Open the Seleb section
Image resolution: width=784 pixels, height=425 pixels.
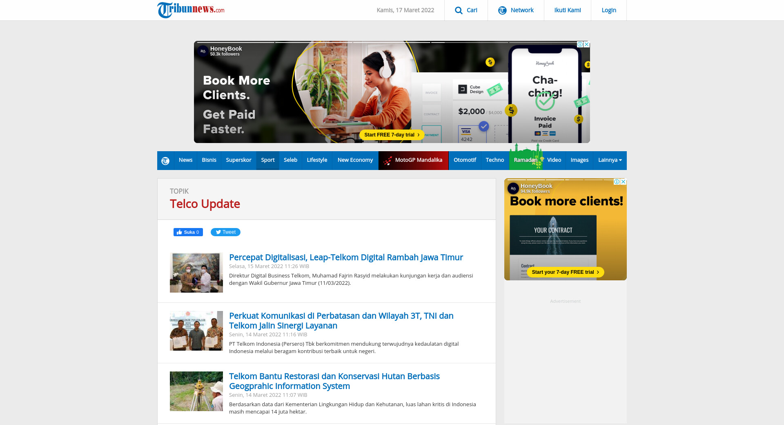point(290,160)
